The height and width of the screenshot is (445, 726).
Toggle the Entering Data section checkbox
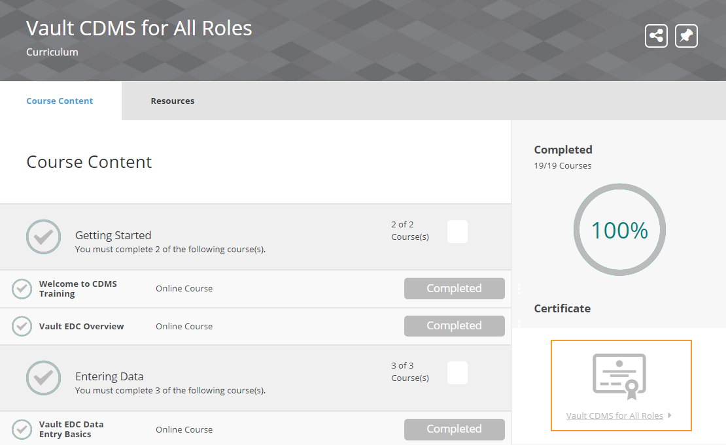point(457,373)
